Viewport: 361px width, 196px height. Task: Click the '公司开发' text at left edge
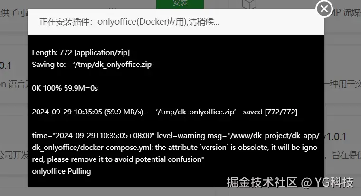(x=14, y=155)
